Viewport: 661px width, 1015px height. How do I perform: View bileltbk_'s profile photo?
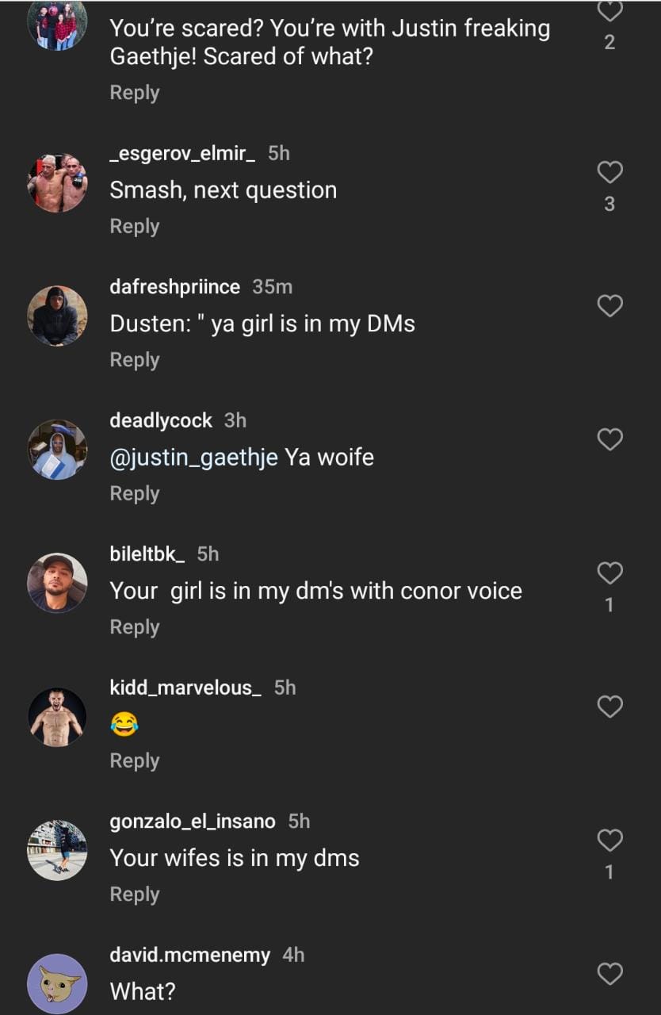57,583
